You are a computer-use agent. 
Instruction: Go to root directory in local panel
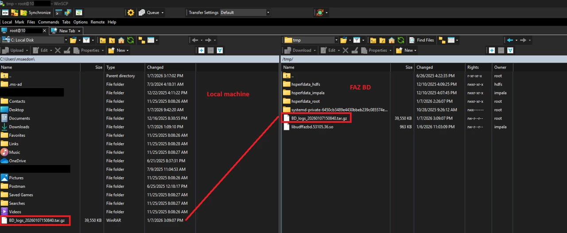click(x=112, y=40)
